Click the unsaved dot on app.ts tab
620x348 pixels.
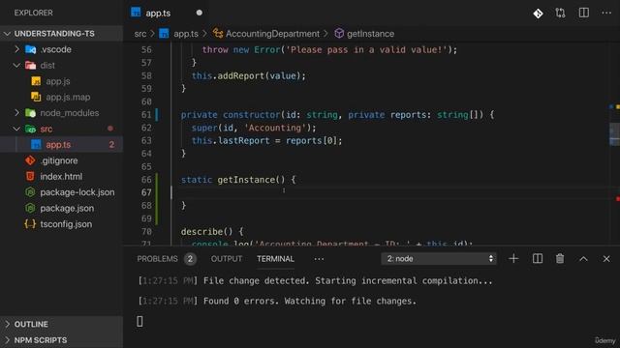click(200, 13)
